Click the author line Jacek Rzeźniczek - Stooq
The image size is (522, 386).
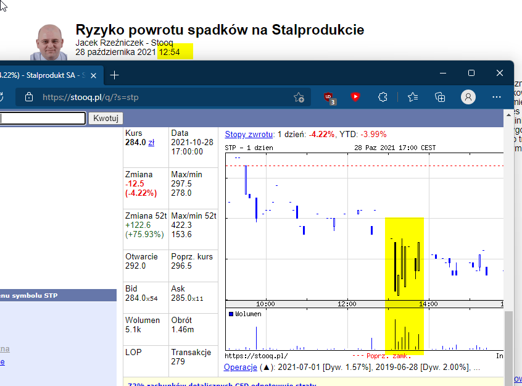[124, 43]
